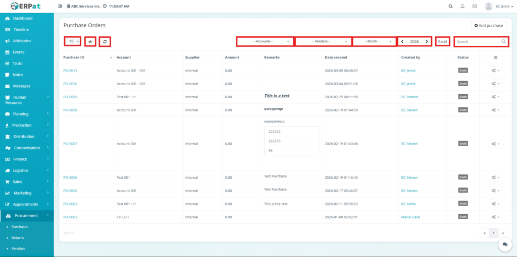
Task: Click the sidebar hamburger menu icon
Action: click(x=61, y=7)
